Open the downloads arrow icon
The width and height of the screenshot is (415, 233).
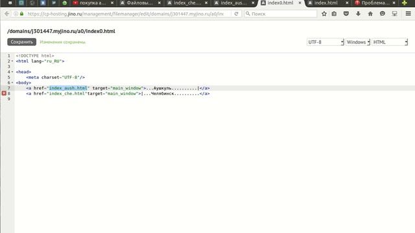pyautogui.click(x=358, y=14)
